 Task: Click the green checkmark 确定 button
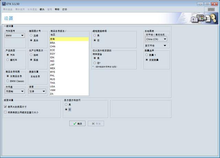click(77, 124)
